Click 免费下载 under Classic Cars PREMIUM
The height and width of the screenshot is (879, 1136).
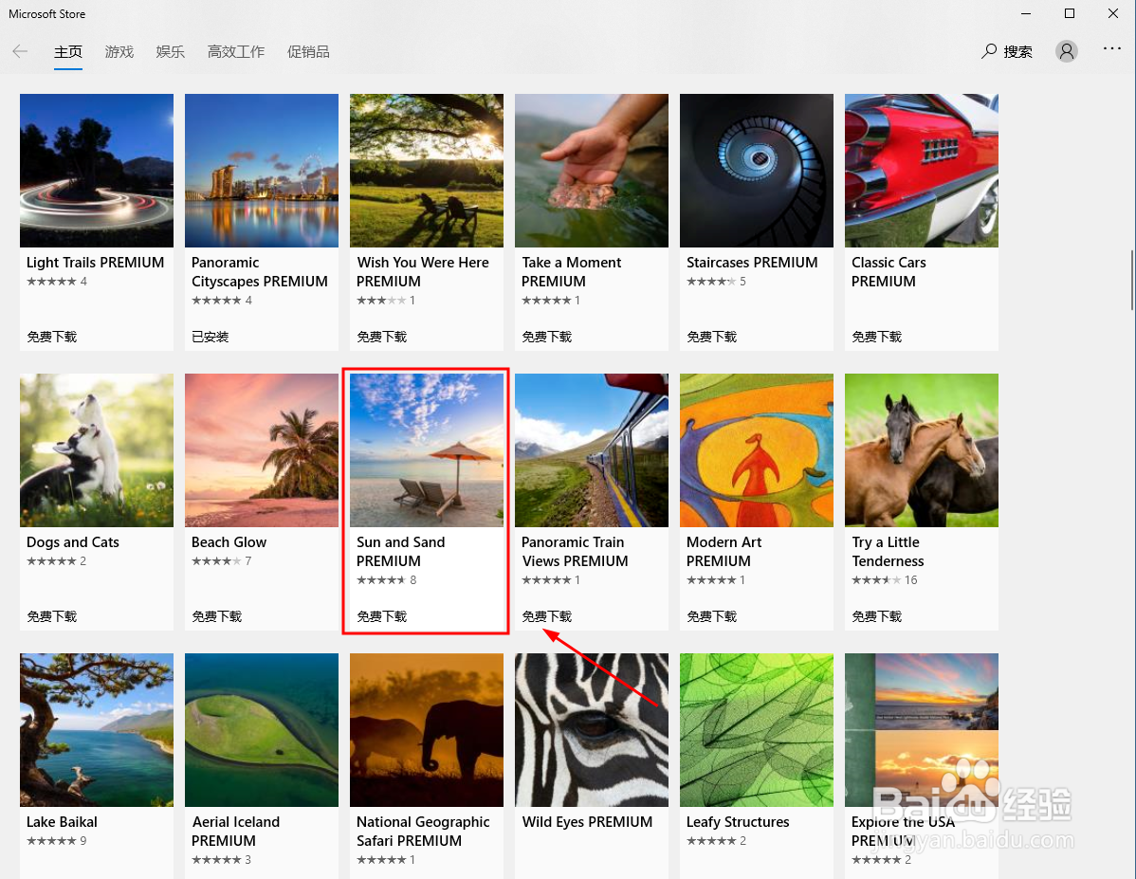click(x=876, y=336)
